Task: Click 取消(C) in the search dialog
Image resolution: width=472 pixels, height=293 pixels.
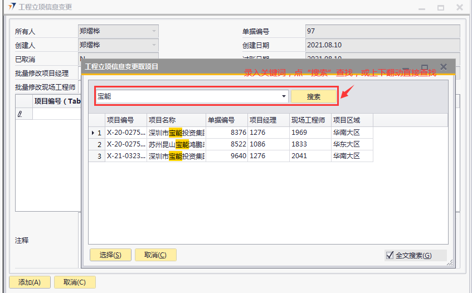Action: [x=155, y=255]
